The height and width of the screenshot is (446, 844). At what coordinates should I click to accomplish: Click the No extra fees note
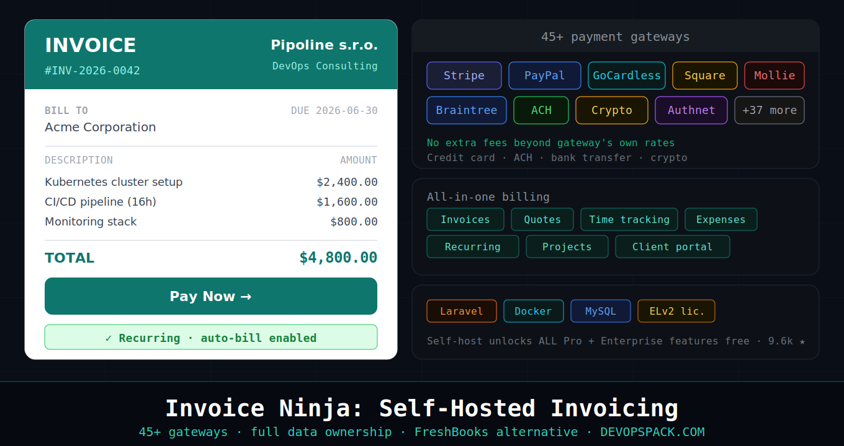pyautogui.click(x=550, y=143)
